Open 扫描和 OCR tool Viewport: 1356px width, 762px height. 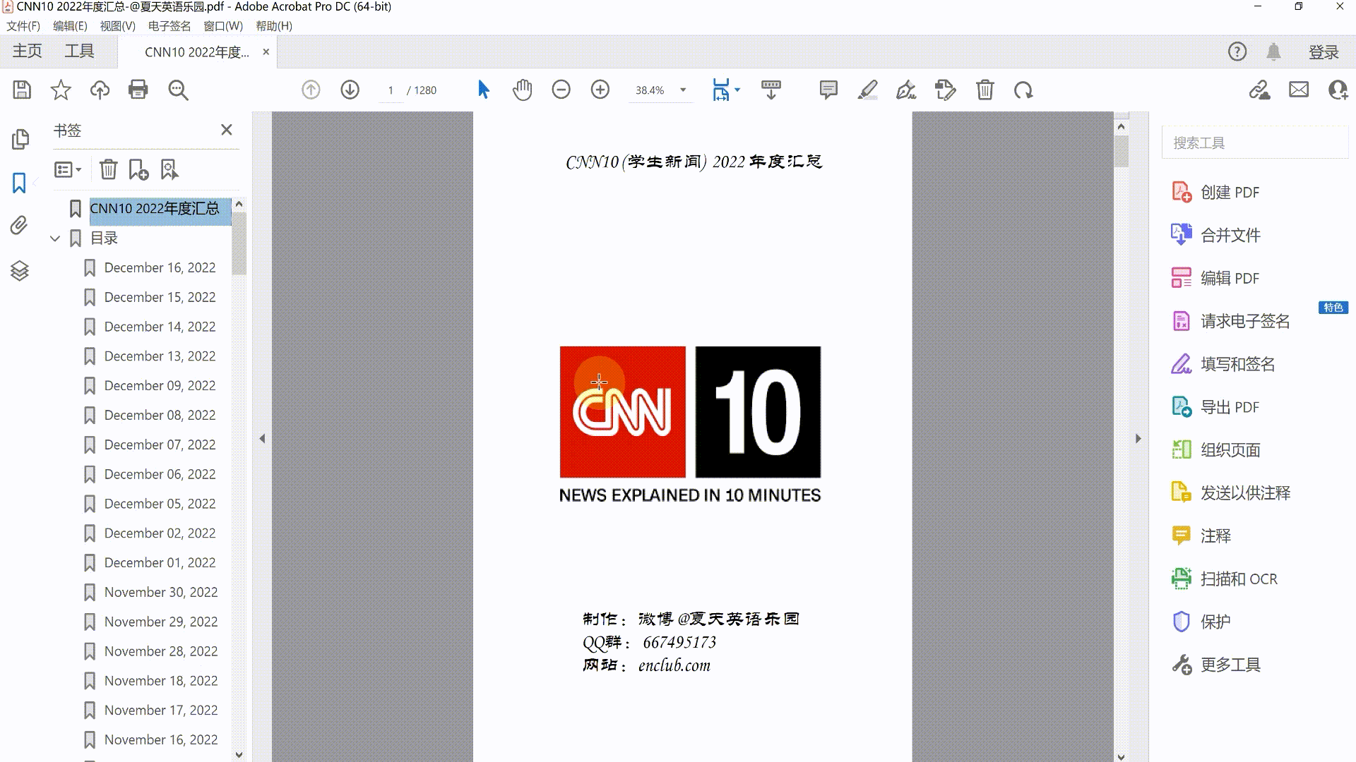1225,579
